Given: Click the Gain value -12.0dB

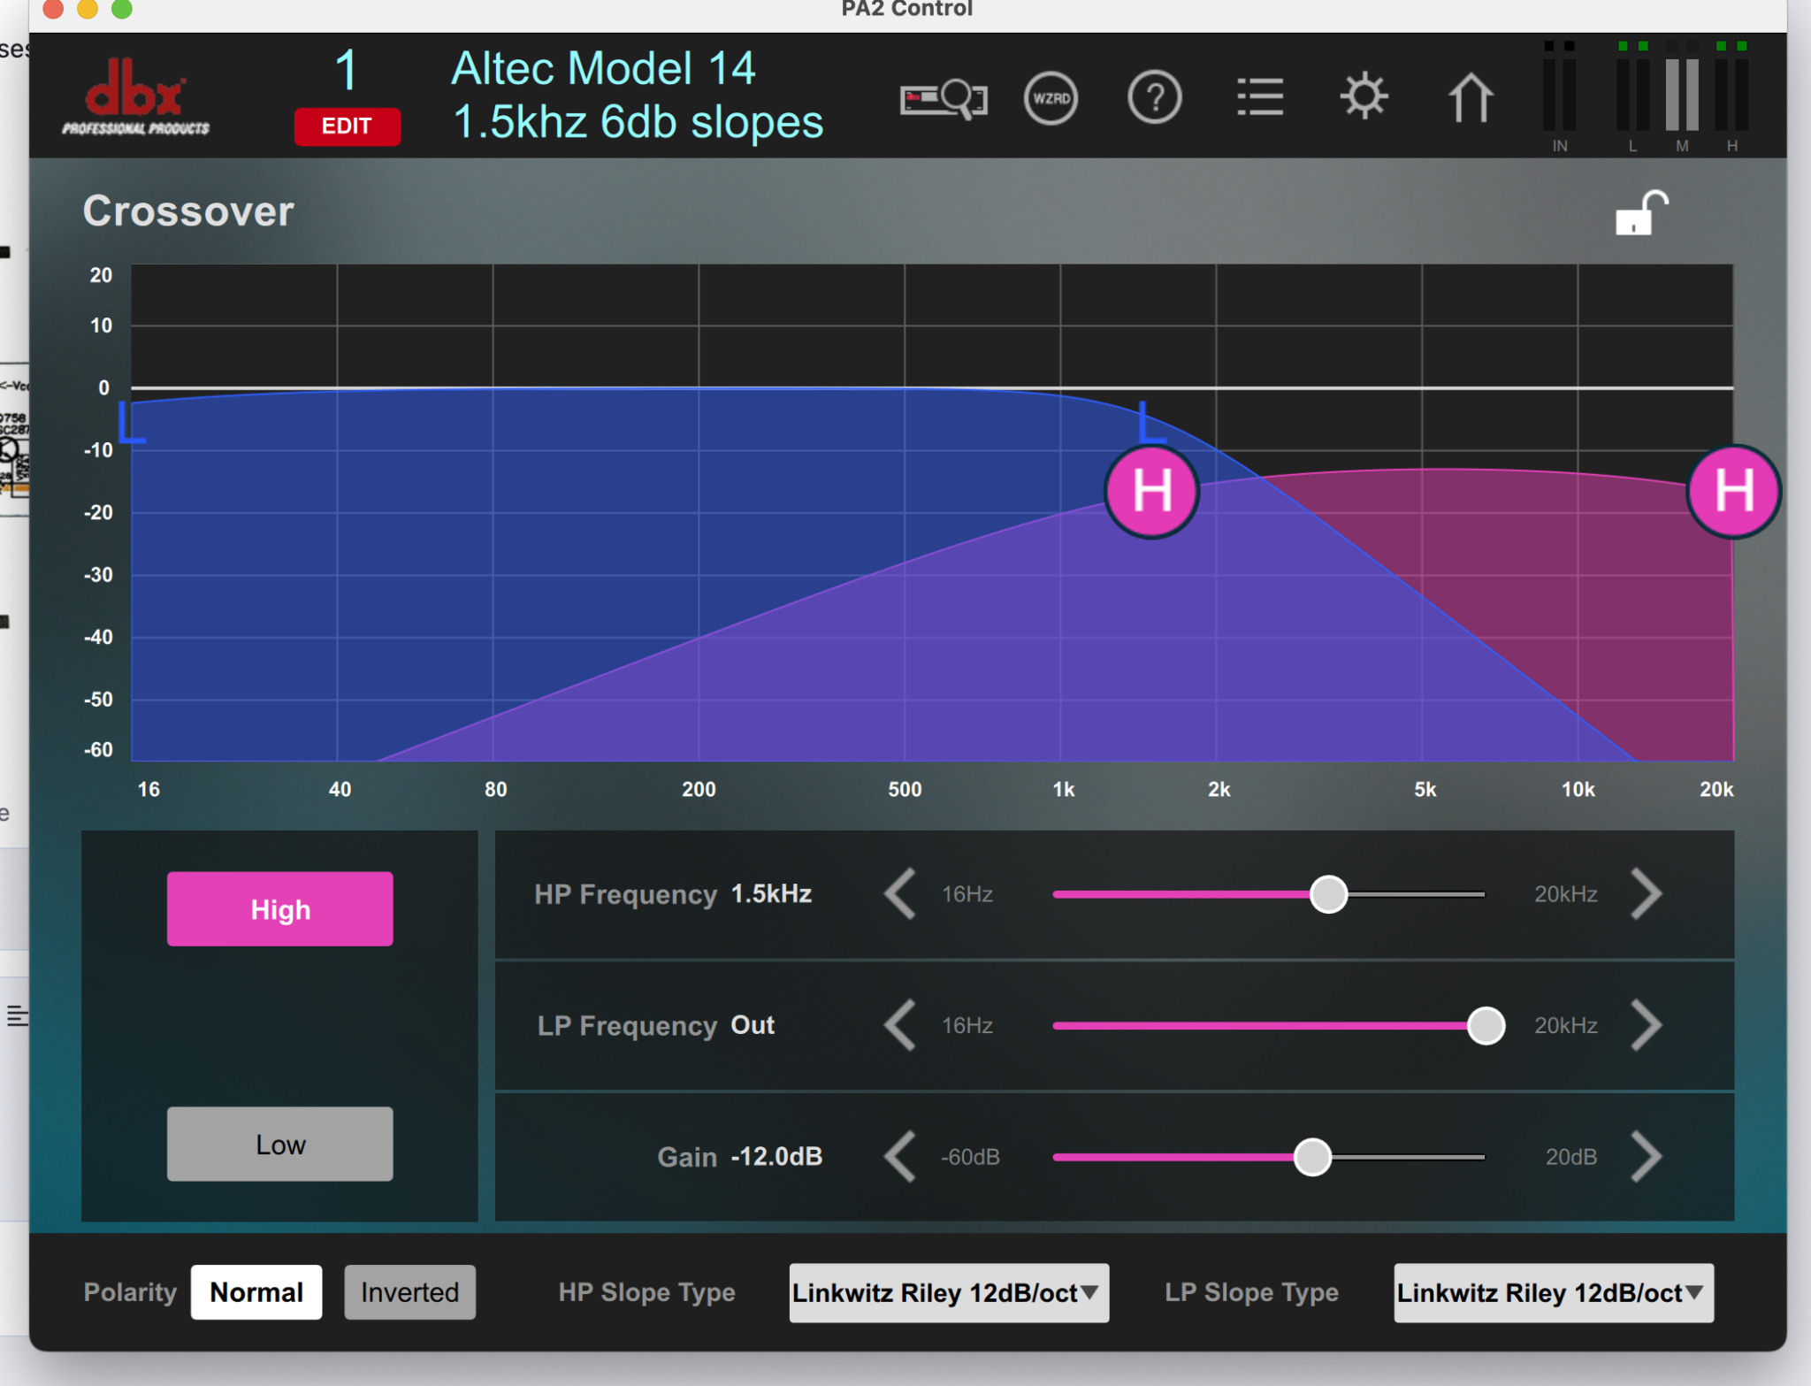Looking at the screenshot, I should 776,1156.
